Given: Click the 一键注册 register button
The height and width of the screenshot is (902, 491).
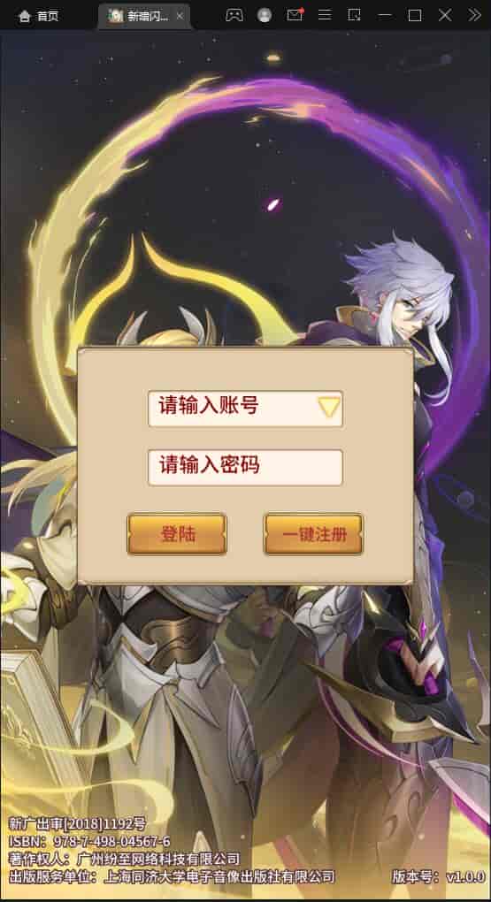Looking at the screenshot, I should coord(314,534).
